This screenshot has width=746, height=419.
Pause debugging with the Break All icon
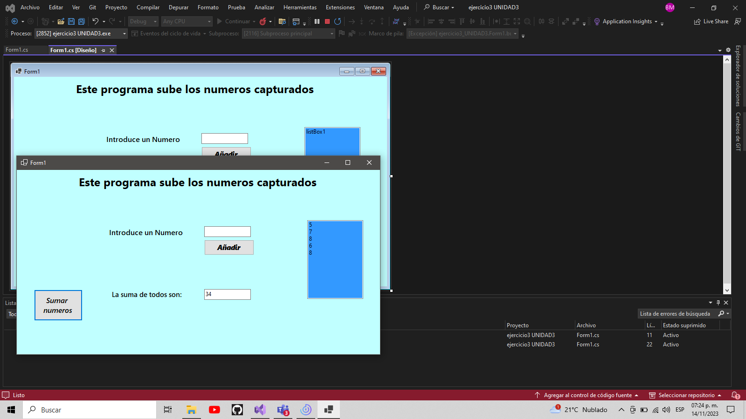(317, 21)
